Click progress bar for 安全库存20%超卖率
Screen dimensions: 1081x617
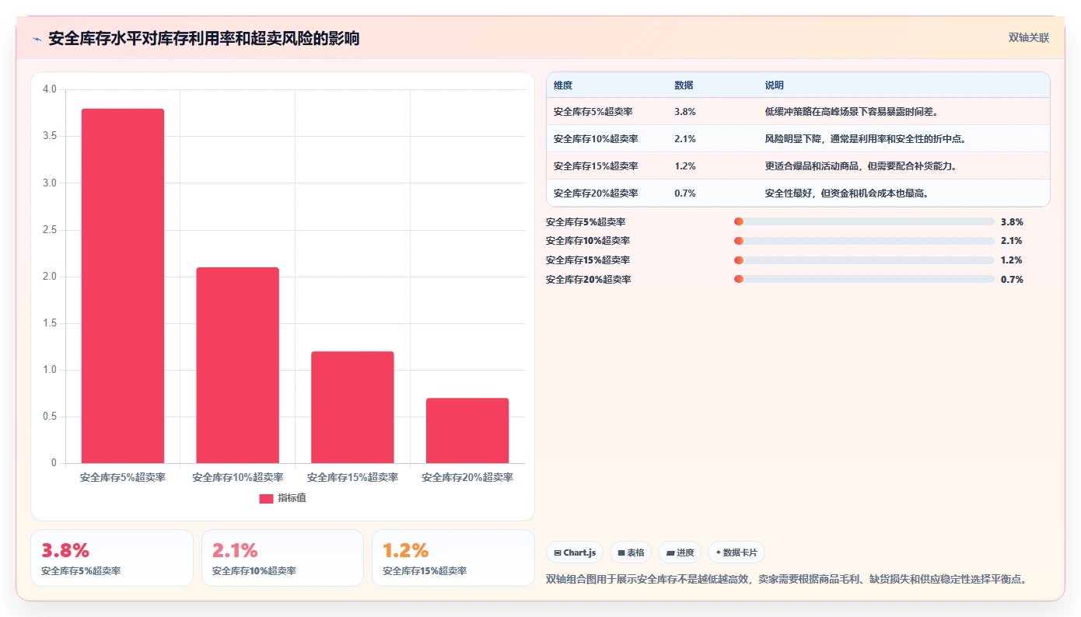tap(864, 279)
